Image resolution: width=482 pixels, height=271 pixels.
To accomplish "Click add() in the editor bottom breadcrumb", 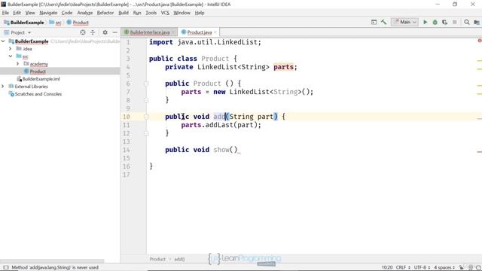I will click(x=179, y=259).
